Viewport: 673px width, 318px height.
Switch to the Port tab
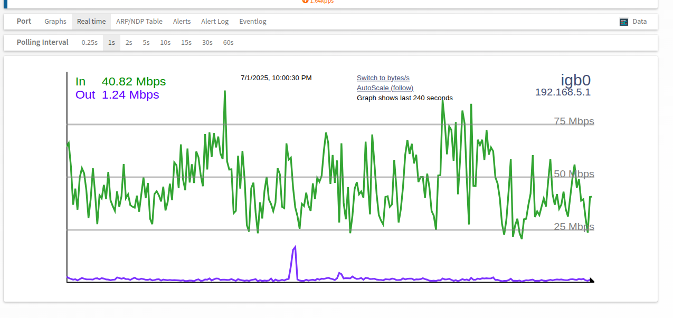click(24, 21)
